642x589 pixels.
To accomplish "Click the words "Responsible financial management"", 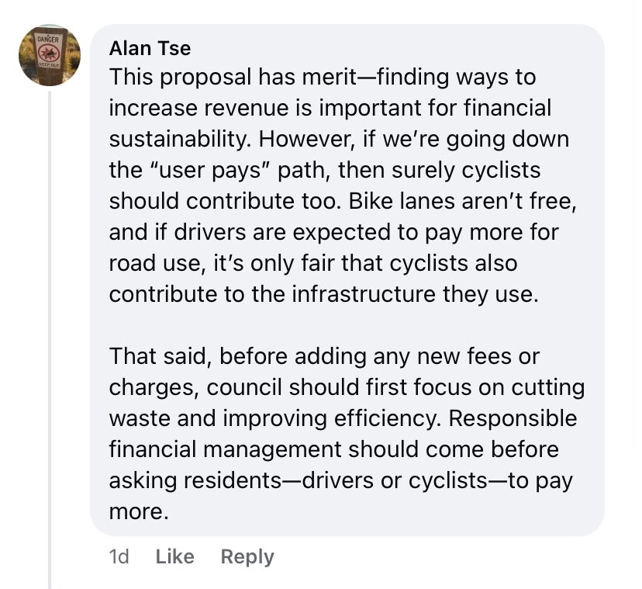I will (343, 434).
